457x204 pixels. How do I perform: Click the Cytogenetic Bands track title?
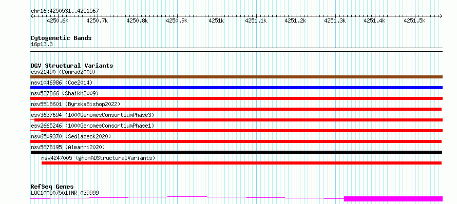click(x=61, y=38)
